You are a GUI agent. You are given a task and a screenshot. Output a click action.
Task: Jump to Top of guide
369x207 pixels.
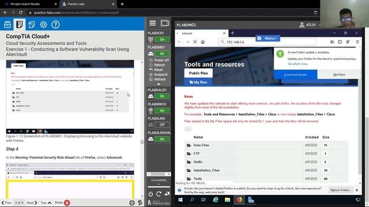point(46,202)
